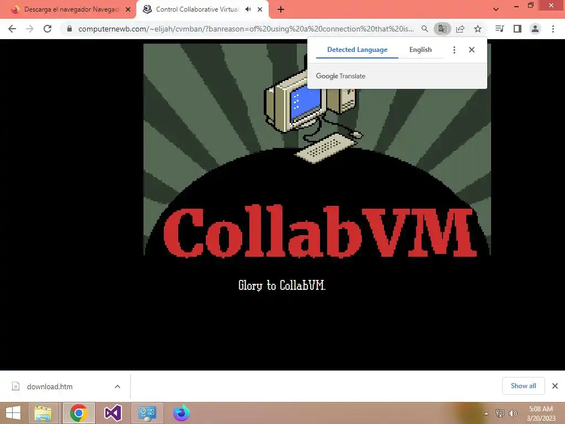Go back to the previous page
The image size is (565, 424).
(x=12, y=29)
